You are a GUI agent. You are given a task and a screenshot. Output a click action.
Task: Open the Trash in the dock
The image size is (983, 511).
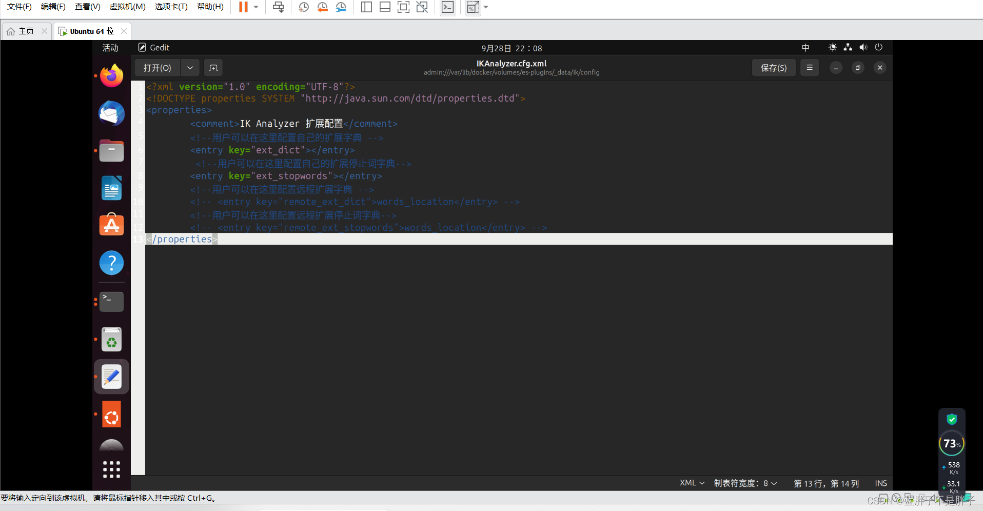[111, 339]
